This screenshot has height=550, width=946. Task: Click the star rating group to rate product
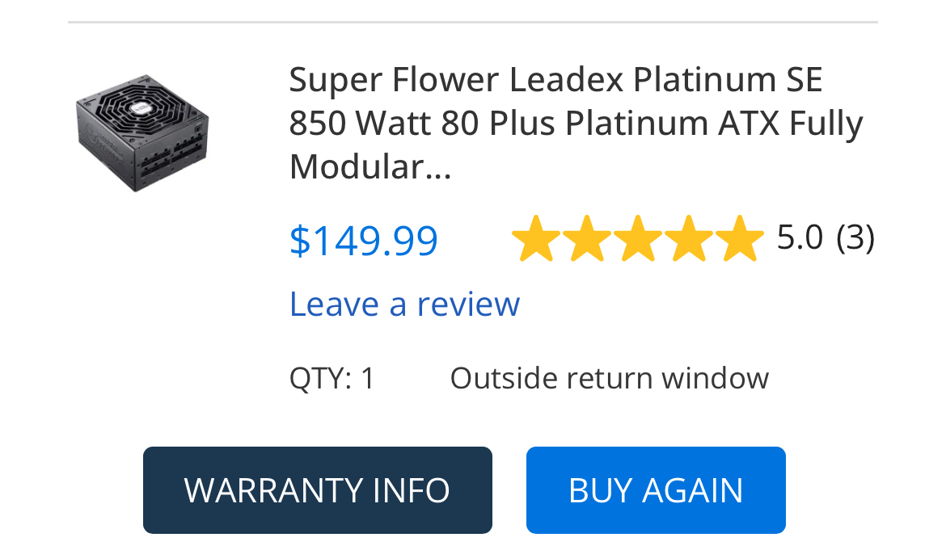pyautogui.click(x=638, y=237)
